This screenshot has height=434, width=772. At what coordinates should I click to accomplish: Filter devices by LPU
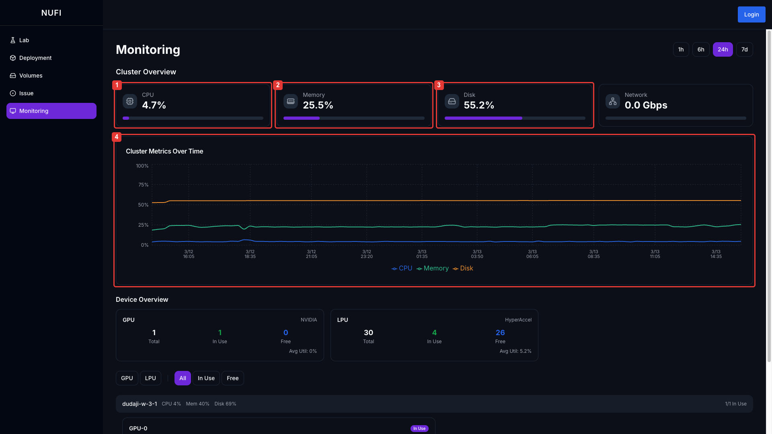[150, 378]
